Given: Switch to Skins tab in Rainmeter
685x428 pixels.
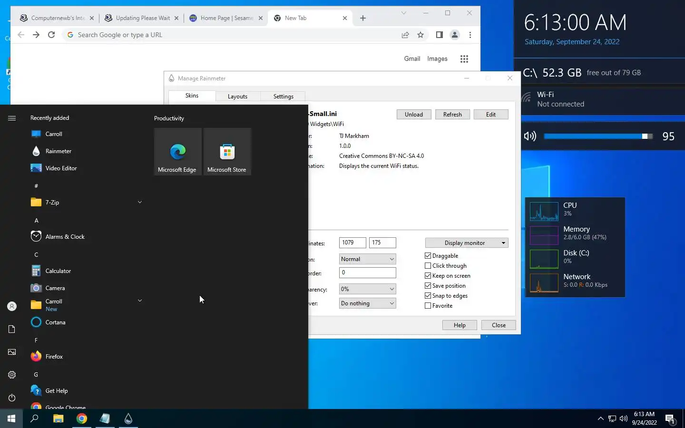Looking at the screenshot, I should 192,96.
